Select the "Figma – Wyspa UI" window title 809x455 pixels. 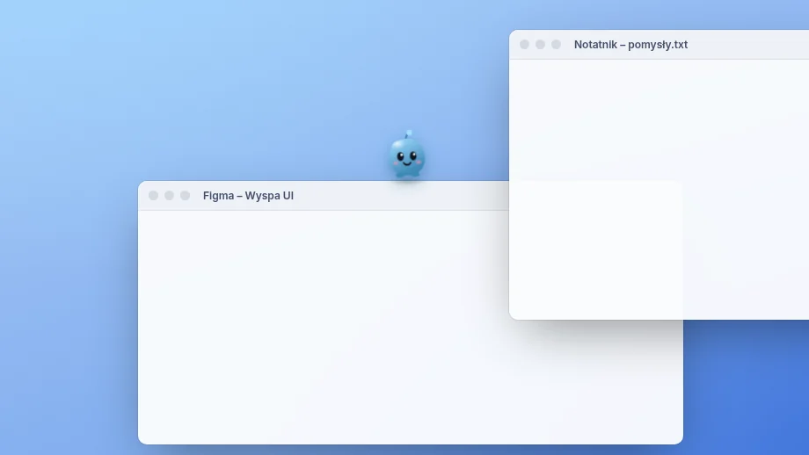[x=248, y=196]
